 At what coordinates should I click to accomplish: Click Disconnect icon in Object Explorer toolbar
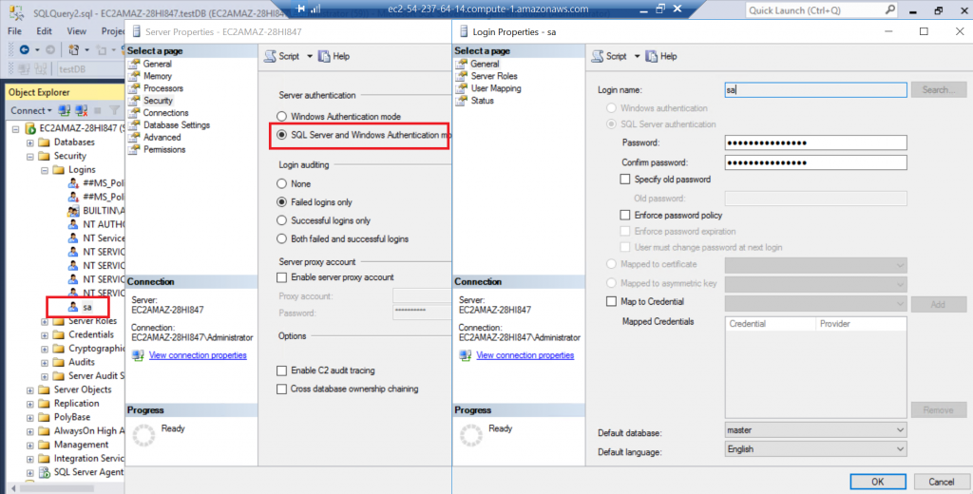[82, 110]
